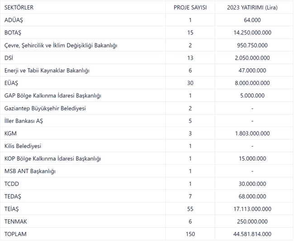Click Enerji ve Tabii Kaynaklar Bakanlığı cell
The image size is (294, 241).
[47, 71]
